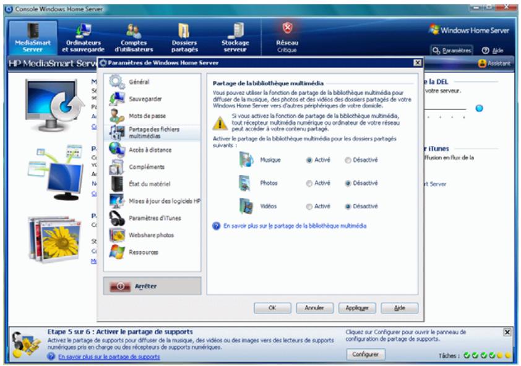Click the Configurer button

click(366, 354)
